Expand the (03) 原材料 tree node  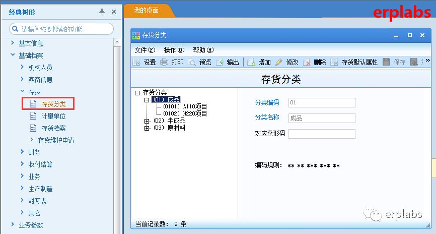[x=147, y=128]
